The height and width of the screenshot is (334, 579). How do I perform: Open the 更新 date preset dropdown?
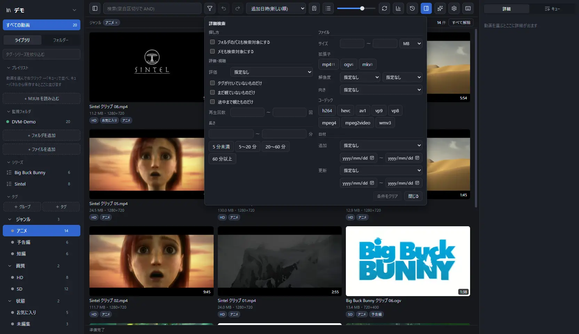(x=381, y=170)
